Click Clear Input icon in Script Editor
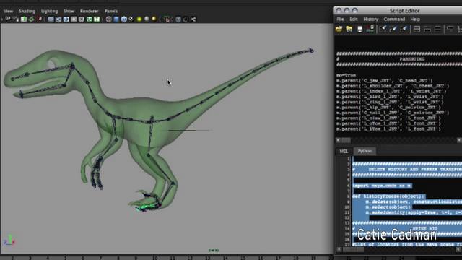Viewport: 462px width, 260px height. point(393,29)
